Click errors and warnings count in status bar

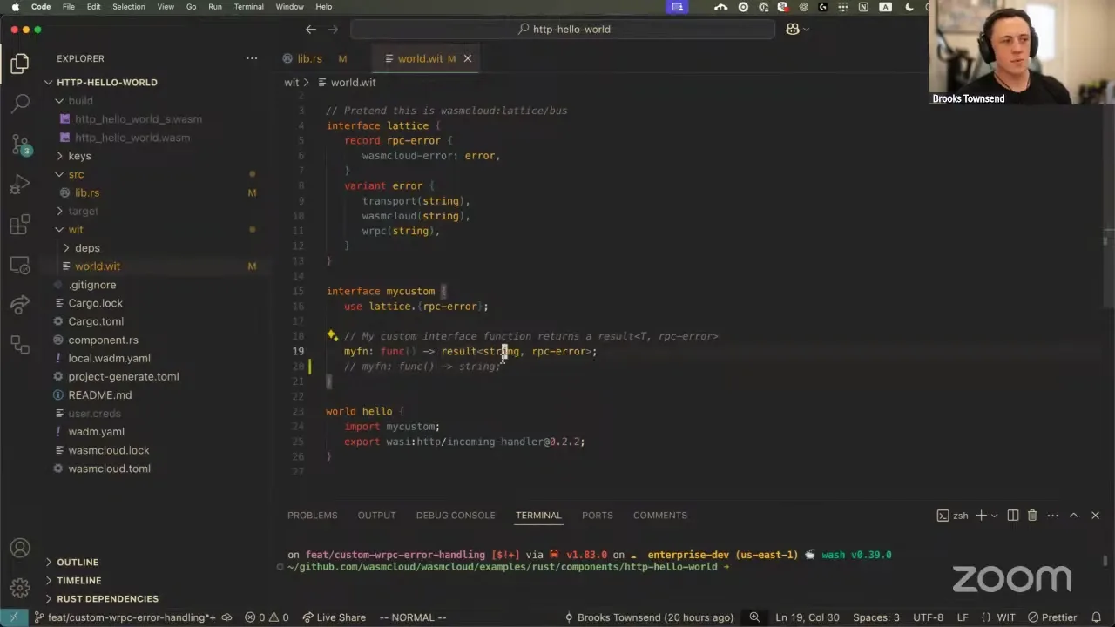click(x=267, y=617)
